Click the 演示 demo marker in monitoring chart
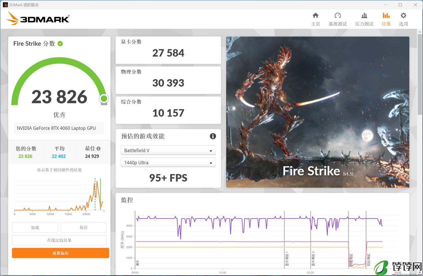 pyautogui.click(x=137, y=263)
